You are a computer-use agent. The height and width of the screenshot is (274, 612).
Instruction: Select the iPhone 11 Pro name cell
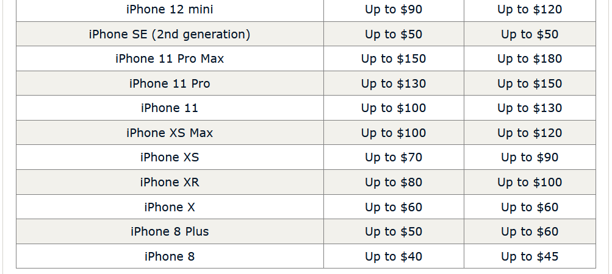pyautogui.click(x=170, y=84)
